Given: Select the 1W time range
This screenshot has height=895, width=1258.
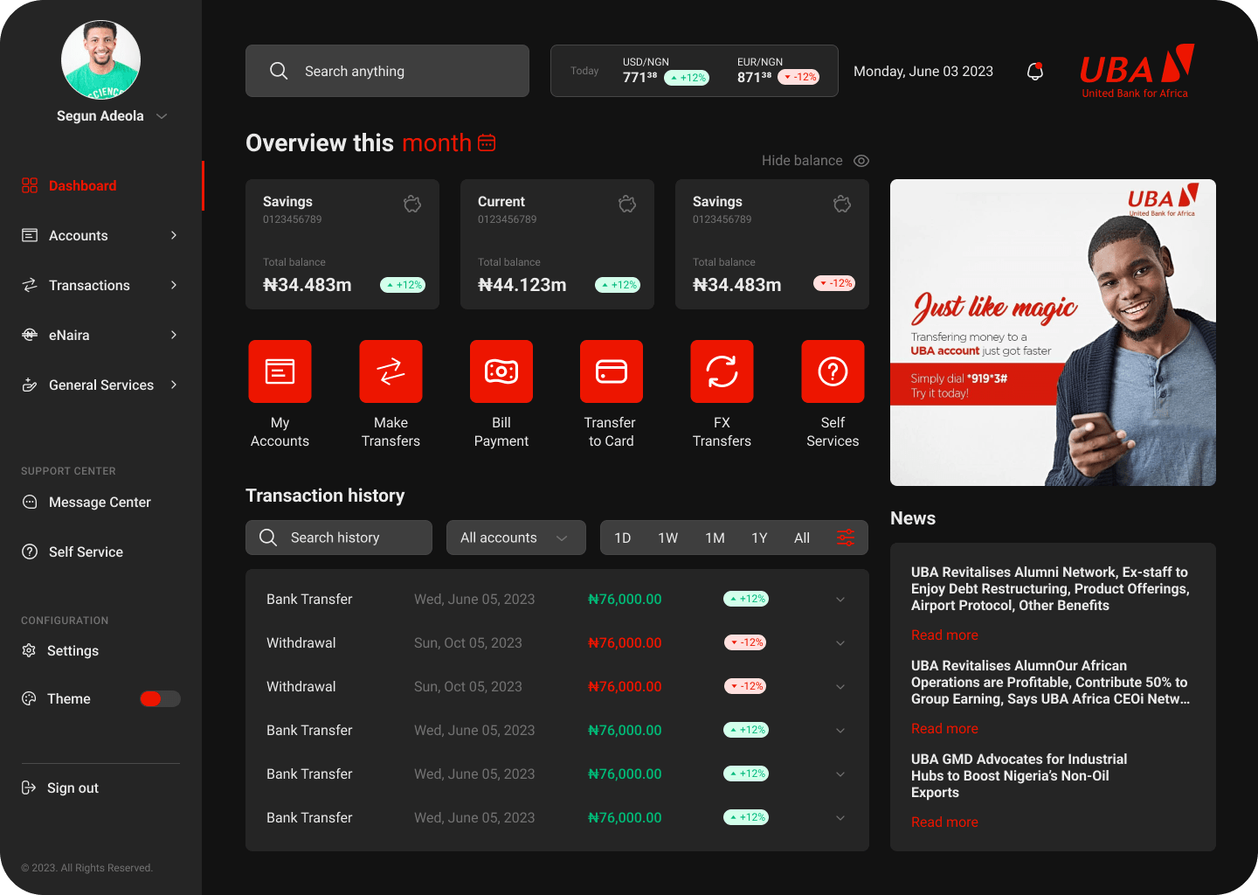Looking at the screenshot, I should (668, 538).
